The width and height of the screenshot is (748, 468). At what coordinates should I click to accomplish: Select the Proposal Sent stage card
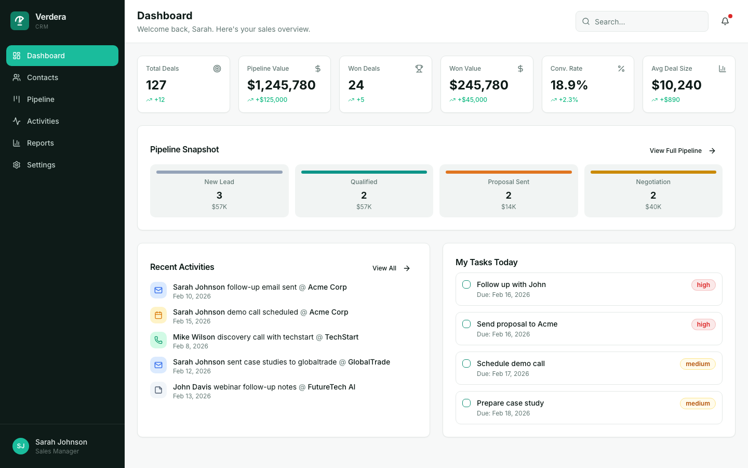click(x=509, y=191)
